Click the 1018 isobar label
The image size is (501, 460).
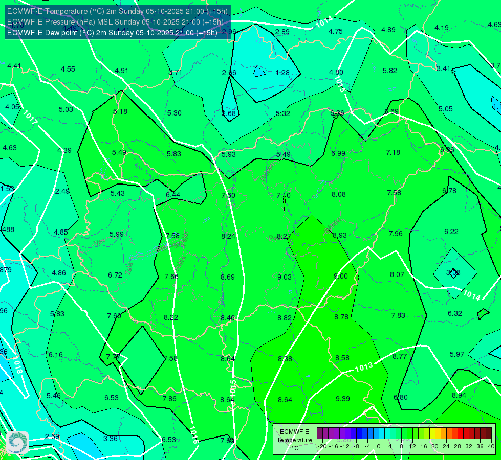click(17, 365)
